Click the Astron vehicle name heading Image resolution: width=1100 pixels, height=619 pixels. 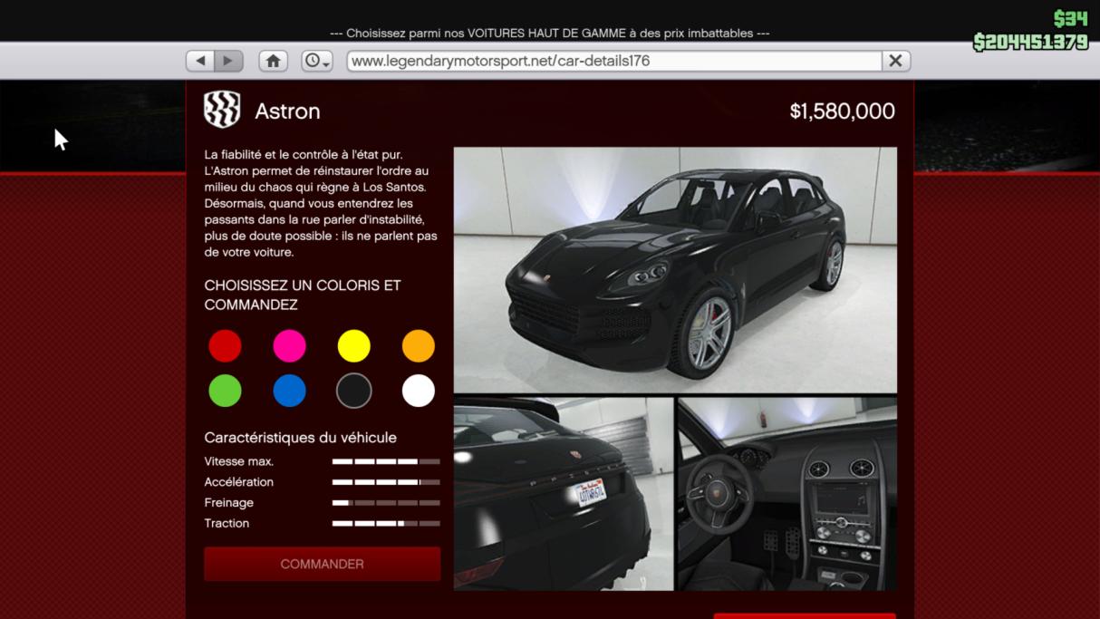point(287,111)
